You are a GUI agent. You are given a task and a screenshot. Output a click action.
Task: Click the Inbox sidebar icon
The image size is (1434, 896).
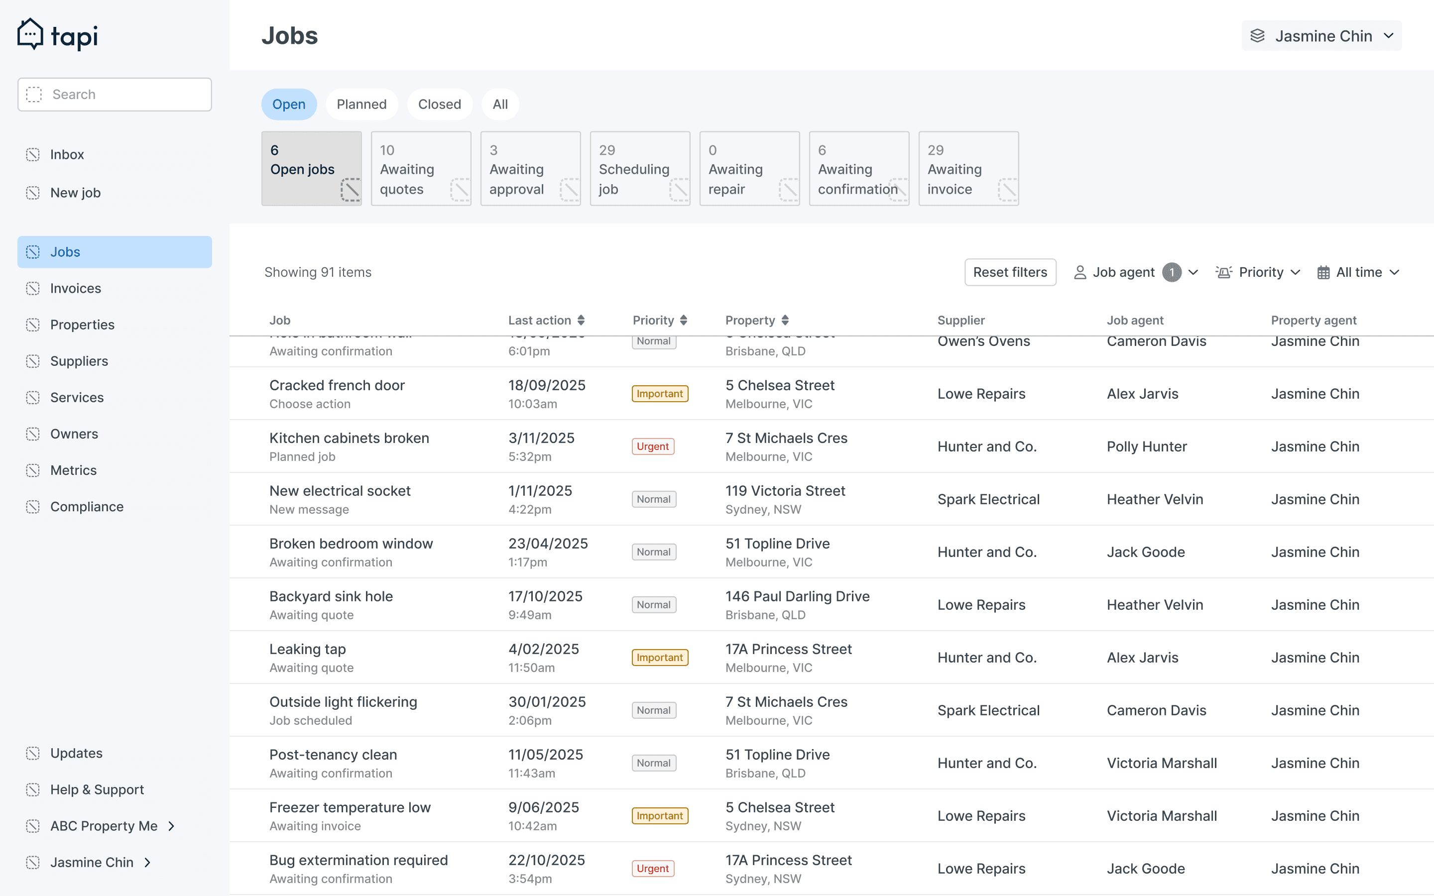[33, 155]
